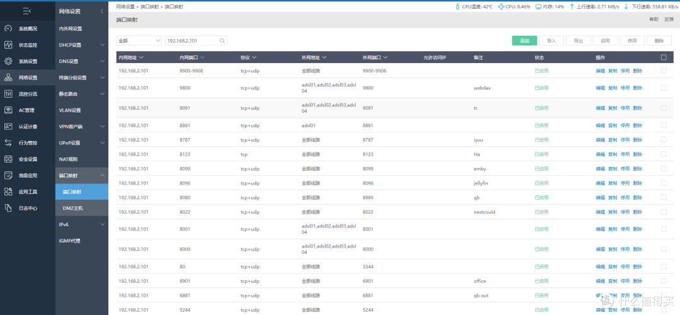Click the CPU temperature thermometer icon

457,7
